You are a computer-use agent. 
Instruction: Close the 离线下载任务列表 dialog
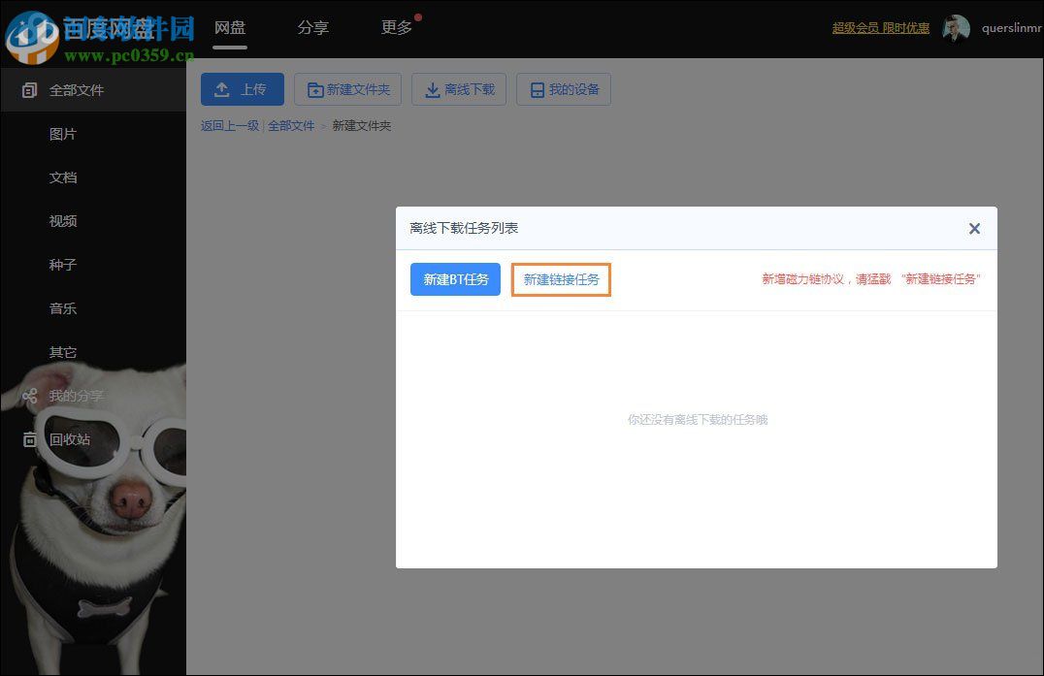(x=974, y=228)
